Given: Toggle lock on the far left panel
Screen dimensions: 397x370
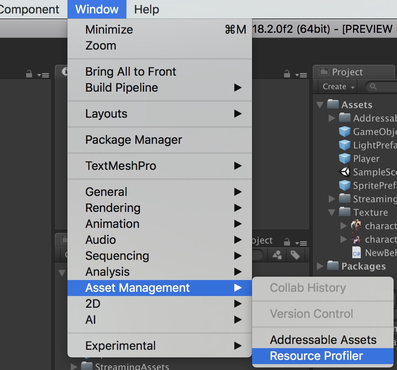Looking at the screenshot, I should click(29, 74).
